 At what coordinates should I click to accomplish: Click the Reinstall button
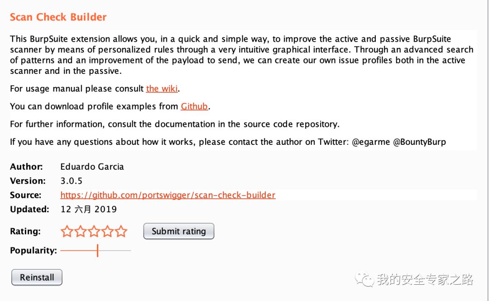(x=37, y=277)
